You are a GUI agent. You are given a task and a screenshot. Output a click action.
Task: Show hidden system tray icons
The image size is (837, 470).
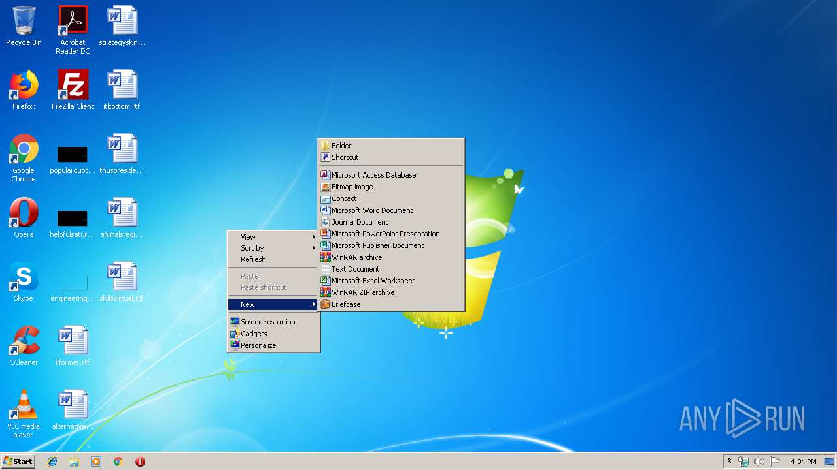click(x=729, y=462)
